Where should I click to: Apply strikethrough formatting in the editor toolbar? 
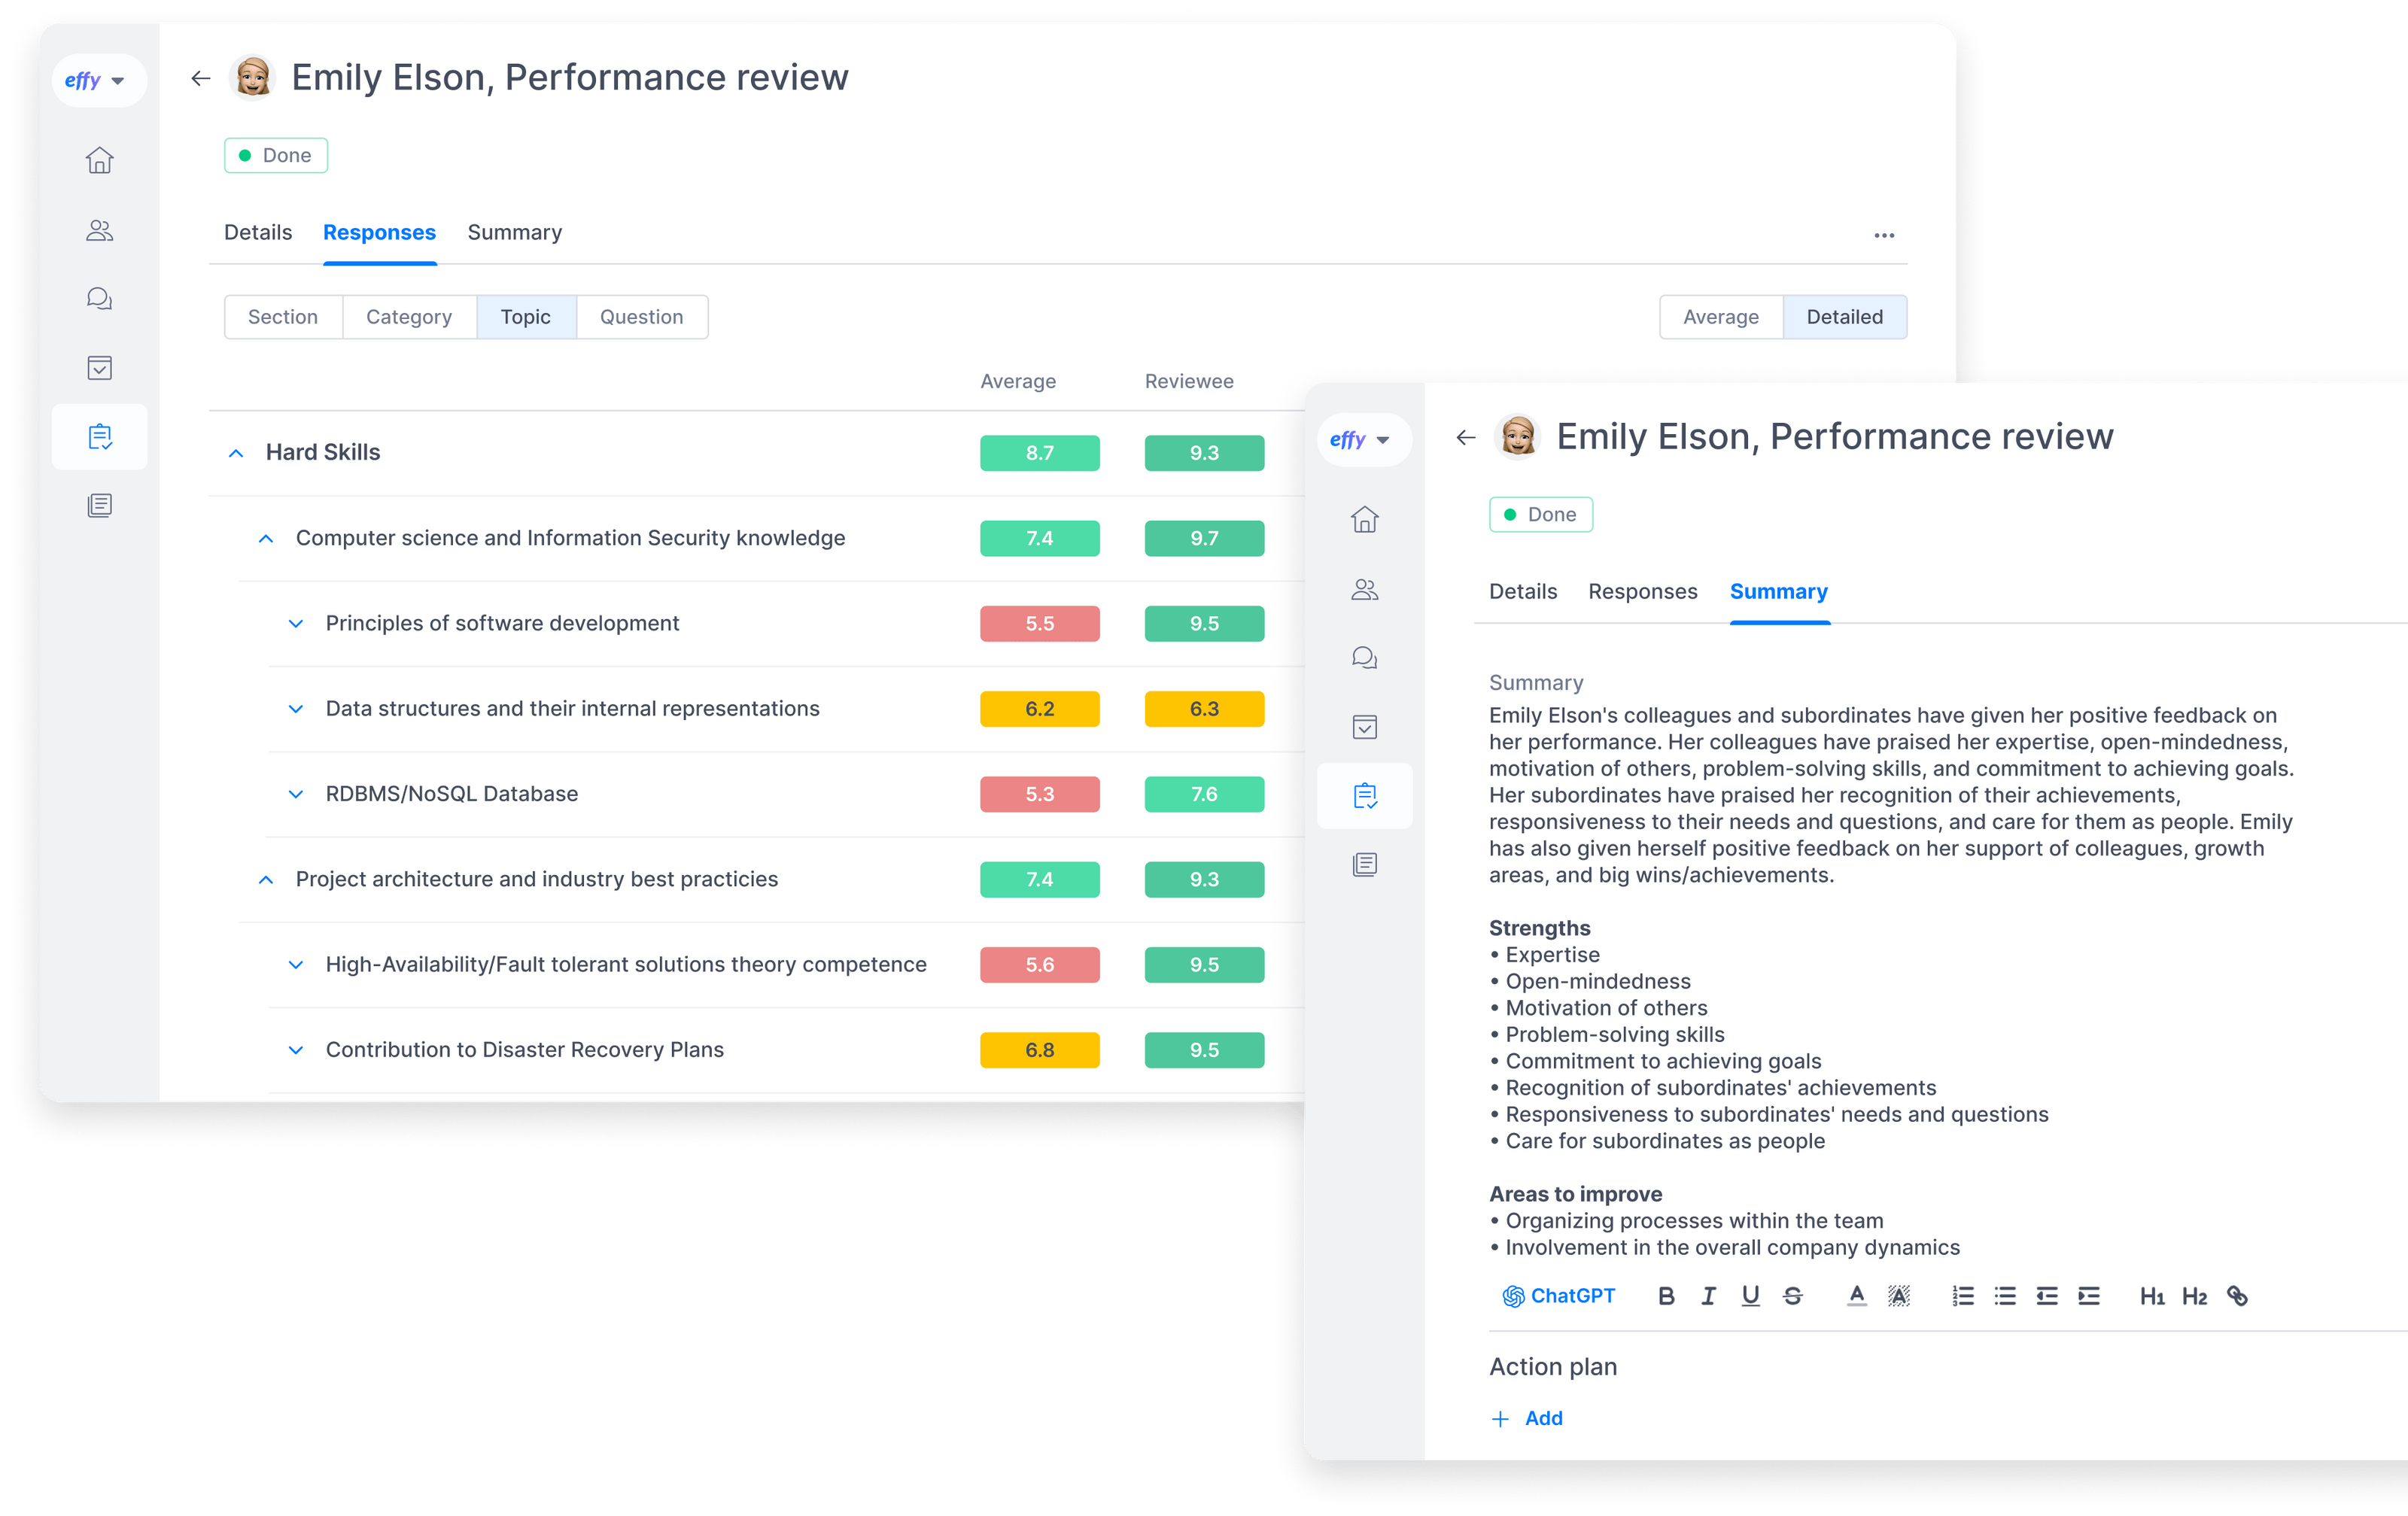(1793, 1295)
